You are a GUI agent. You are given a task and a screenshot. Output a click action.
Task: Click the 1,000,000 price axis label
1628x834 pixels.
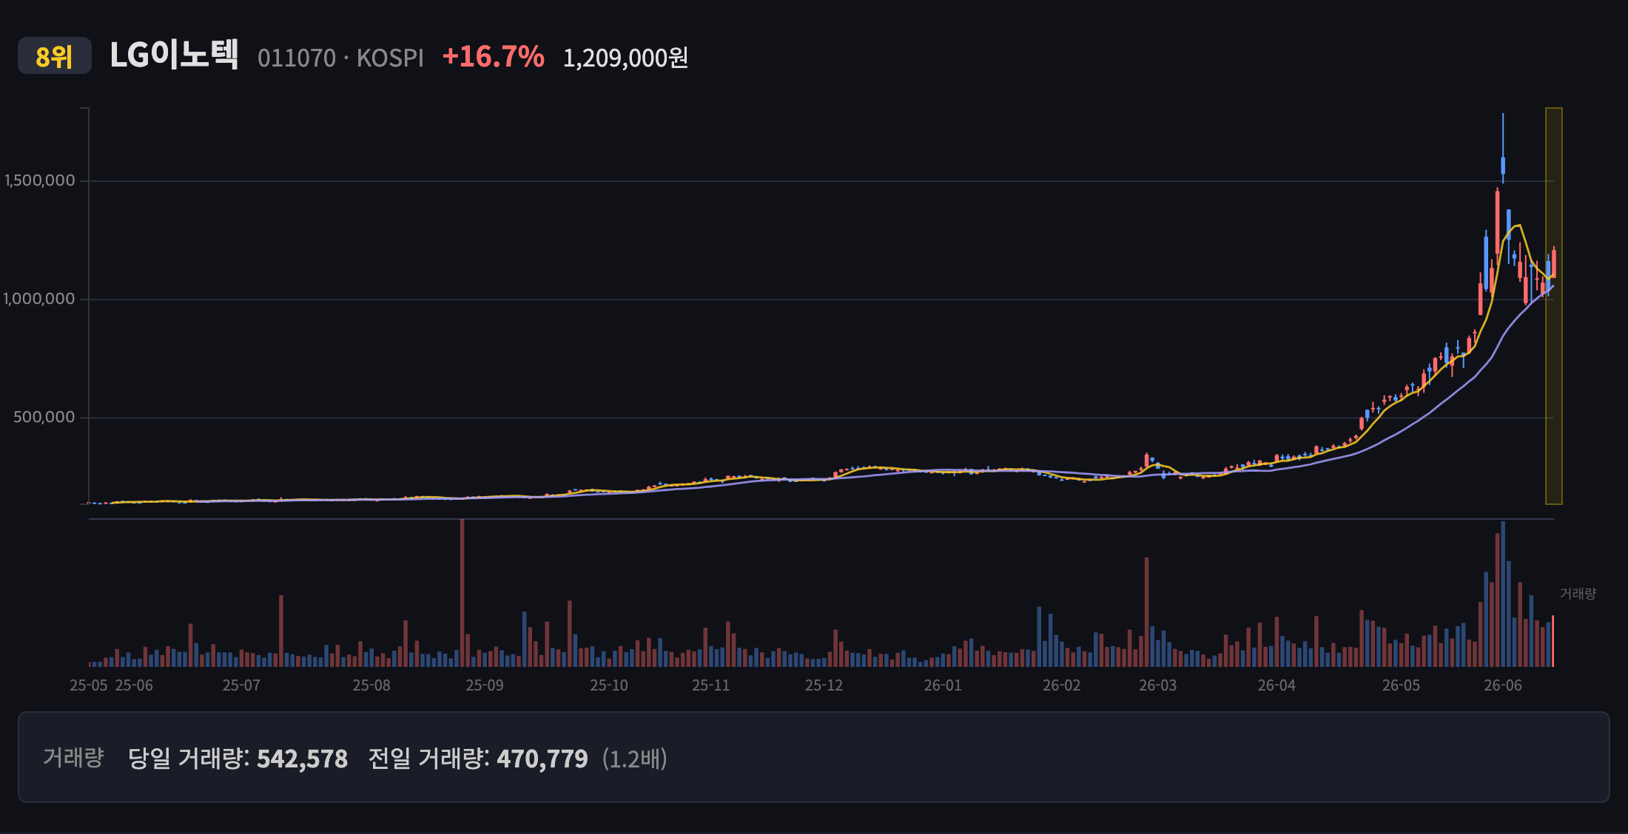click(x=39, y=299)
